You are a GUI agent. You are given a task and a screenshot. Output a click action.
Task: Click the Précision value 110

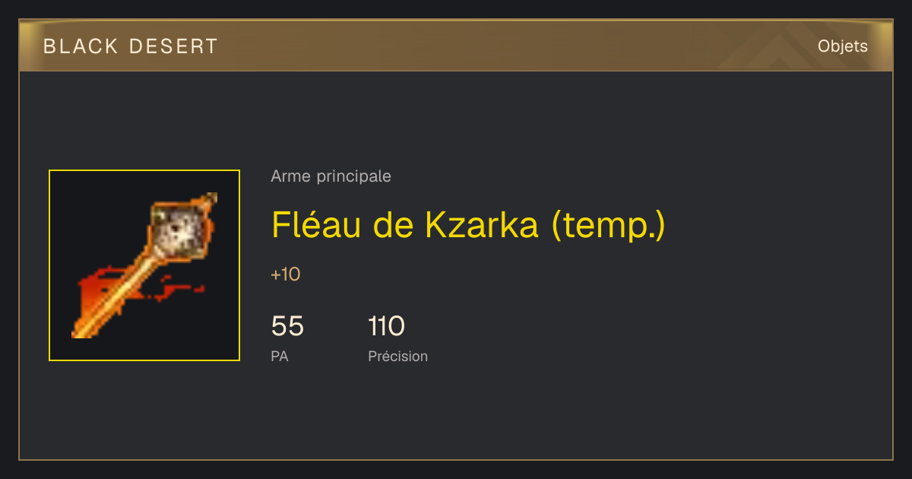point(386,326)
